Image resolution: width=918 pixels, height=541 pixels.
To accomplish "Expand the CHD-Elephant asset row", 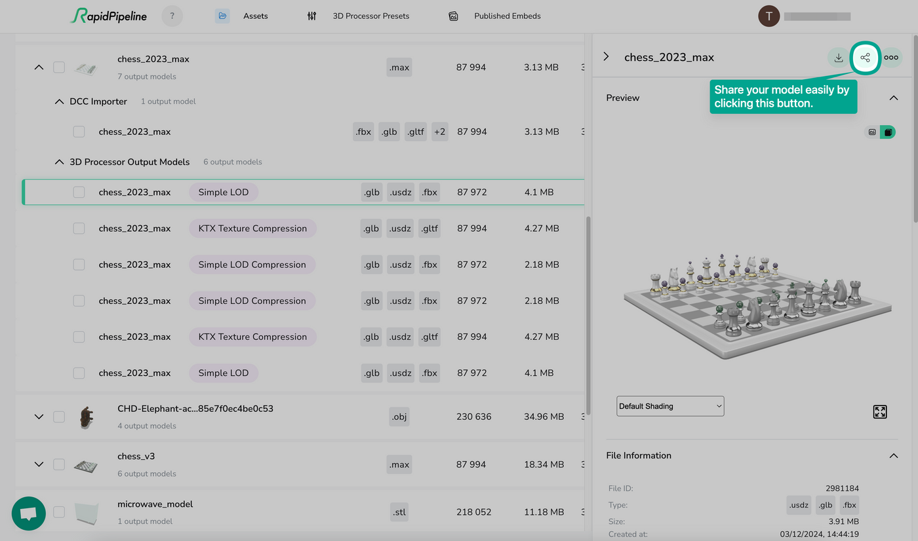I will pyautogui.click(x=39, y=417).
